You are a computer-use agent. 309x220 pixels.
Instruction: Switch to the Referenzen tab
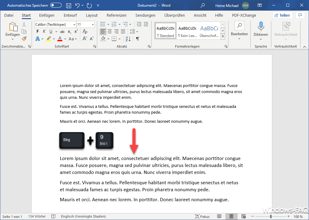(116, 15)
